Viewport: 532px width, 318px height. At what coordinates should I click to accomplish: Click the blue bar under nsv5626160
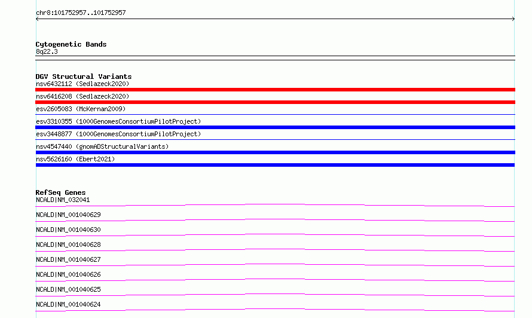click(275, 165)
